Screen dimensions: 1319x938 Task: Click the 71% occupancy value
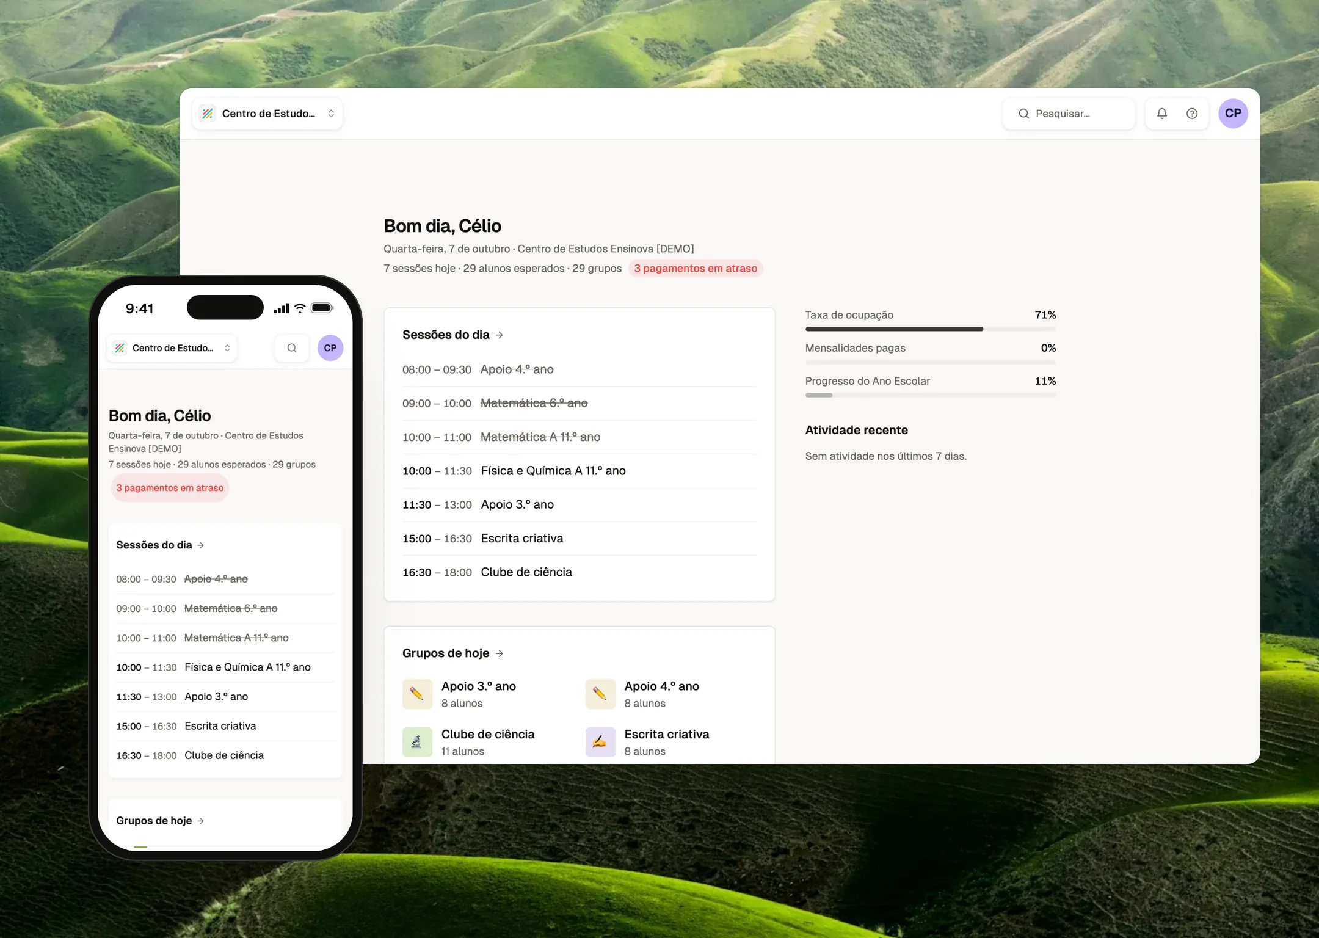pyautogui.click(x=1045, y=315)
